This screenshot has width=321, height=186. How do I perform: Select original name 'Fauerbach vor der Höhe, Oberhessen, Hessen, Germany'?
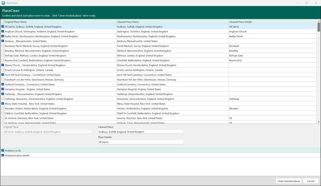pyautogui.click(x=34, y=79)
